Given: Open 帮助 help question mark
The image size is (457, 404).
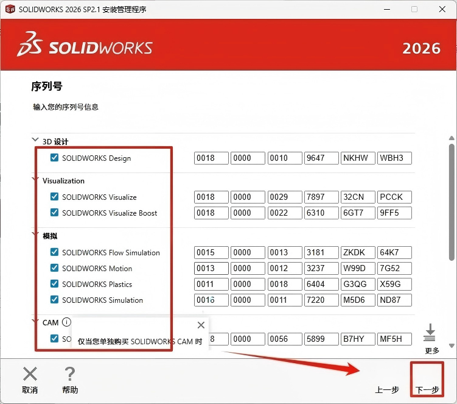Looking at the screenshot, I should (70, 374).
